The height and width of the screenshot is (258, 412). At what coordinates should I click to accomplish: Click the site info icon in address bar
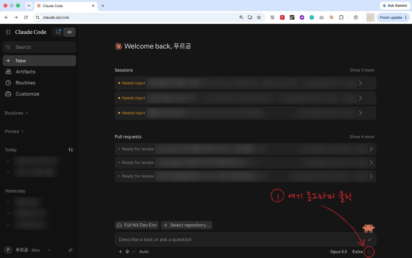pyautogui.click(x=38, y=17)
